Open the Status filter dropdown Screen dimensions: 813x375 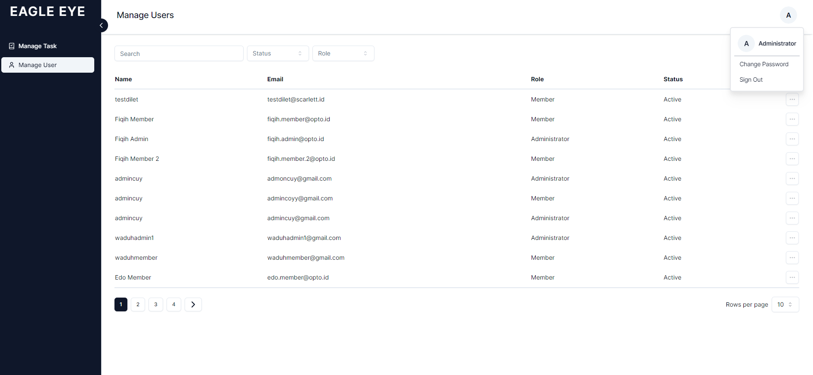(x=278, y=53)
